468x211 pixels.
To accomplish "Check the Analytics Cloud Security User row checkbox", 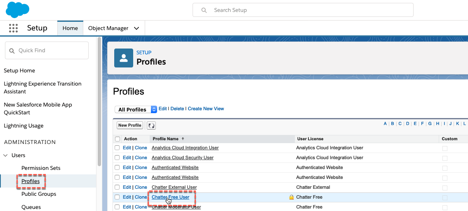I will pos(117,158).
